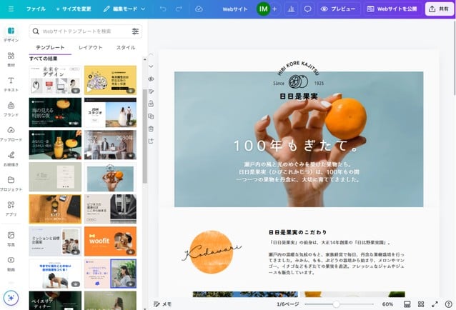Viewport: 456px width, 310px height.
Task: Open page notes pencil icon
Action: click(x=151, y=91)
